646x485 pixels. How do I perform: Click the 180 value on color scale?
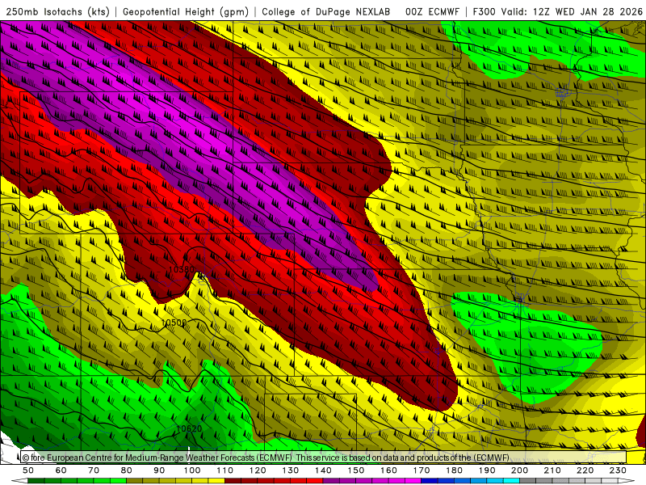tap(455, 470)
